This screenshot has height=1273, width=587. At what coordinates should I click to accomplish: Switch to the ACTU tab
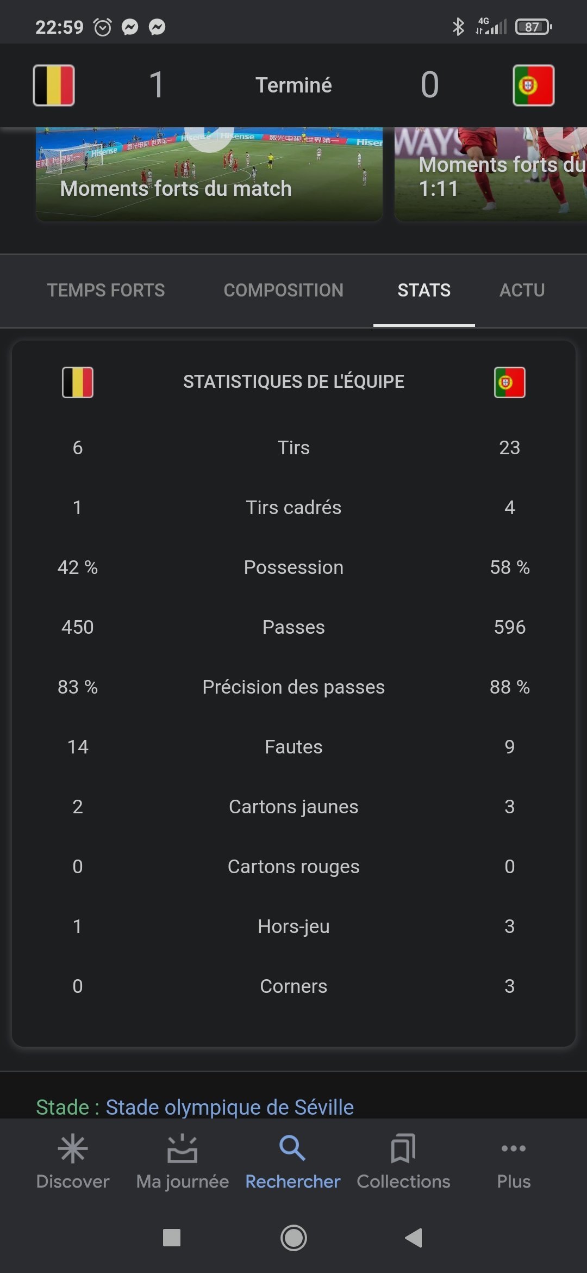coord(522,291)
